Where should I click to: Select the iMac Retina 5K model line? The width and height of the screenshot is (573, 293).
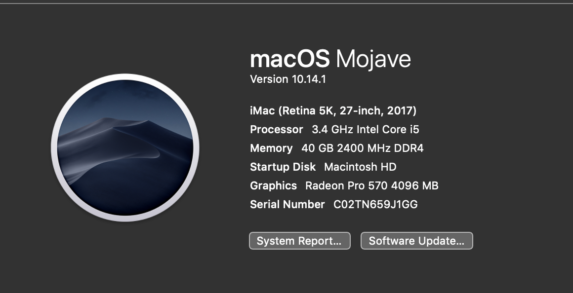333,110
